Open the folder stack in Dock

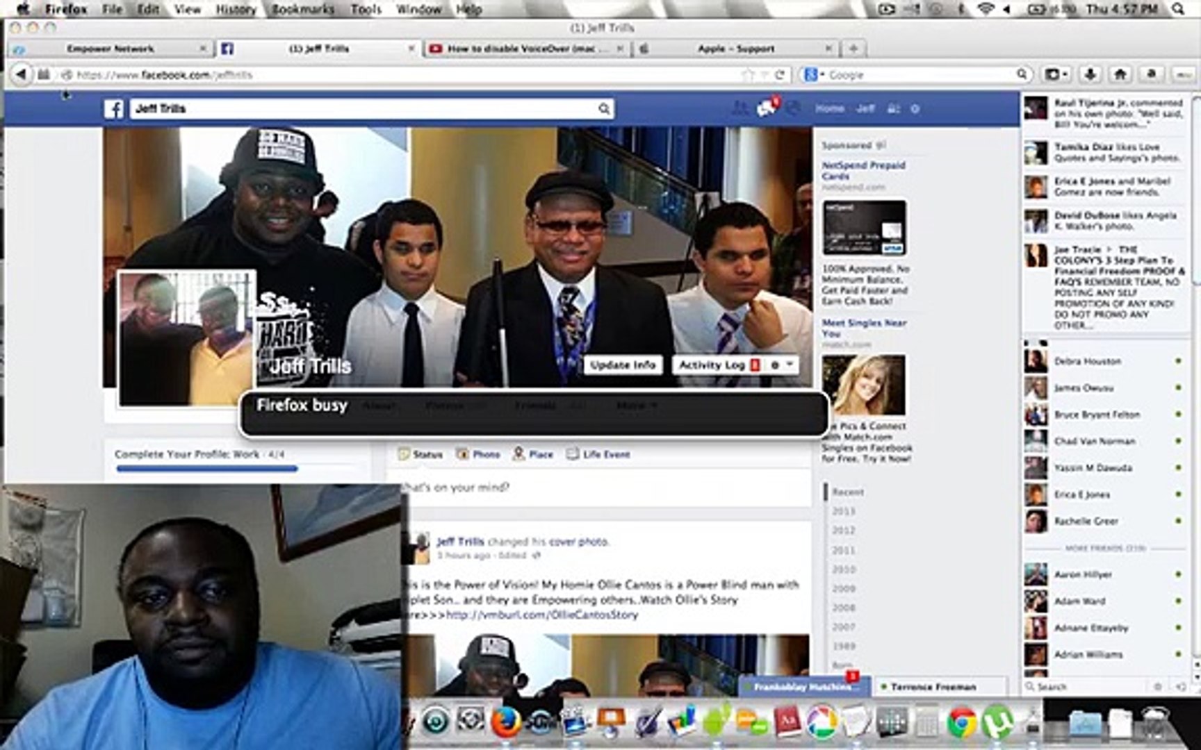click(1084, 723)
